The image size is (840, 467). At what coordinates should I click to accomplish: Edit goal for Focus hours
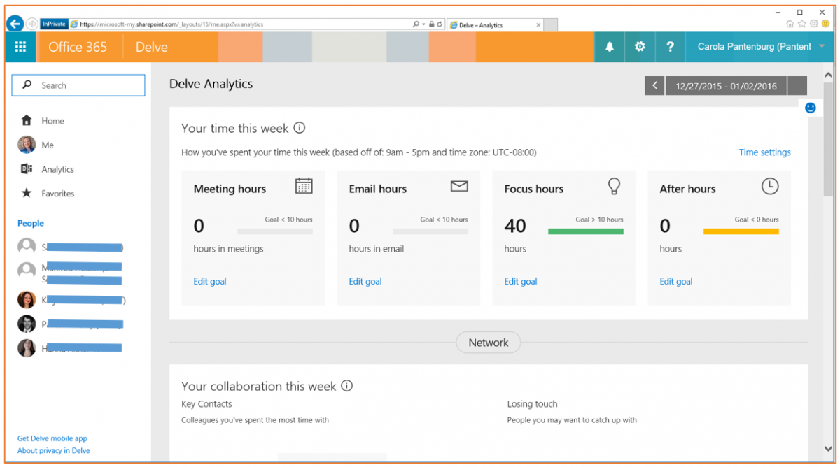pos(521,281)
